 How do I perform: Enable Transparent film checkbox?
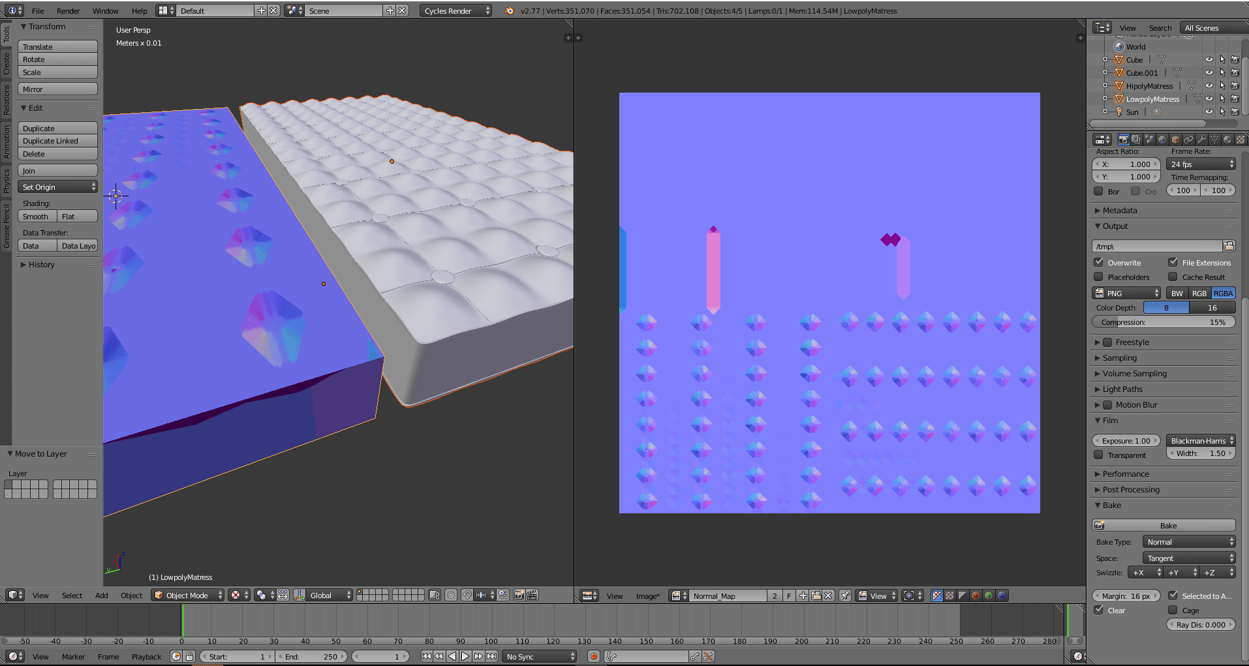click(1099, 455)
